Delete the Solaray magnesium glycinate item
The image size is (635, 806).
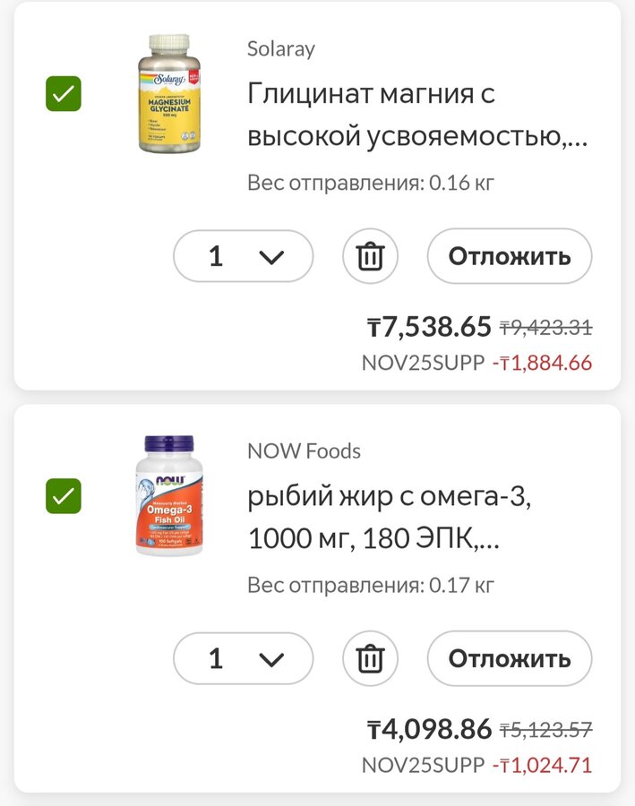[370, 257]
